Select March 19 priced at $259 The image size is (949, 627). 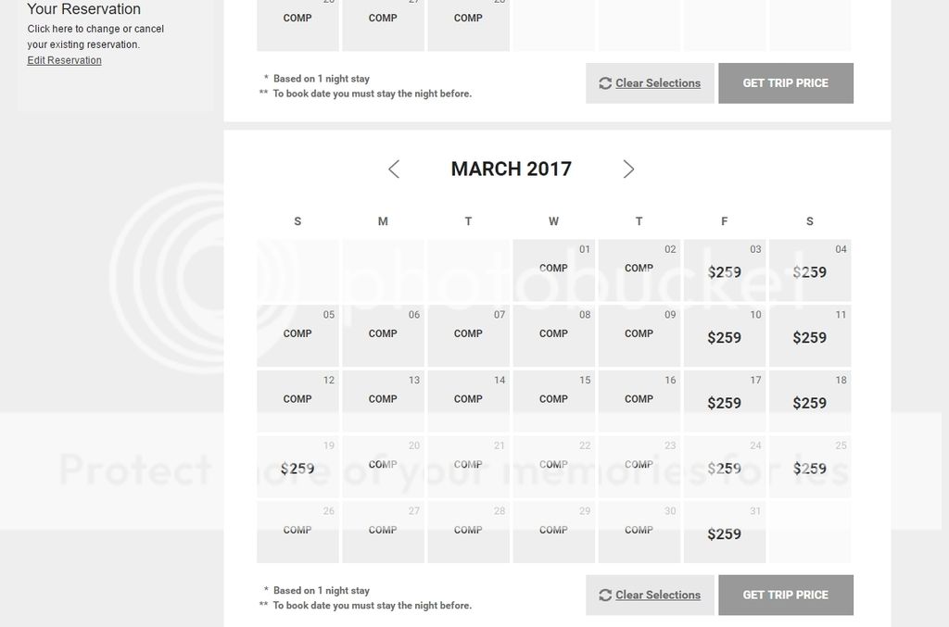click(x=297, y=467)
